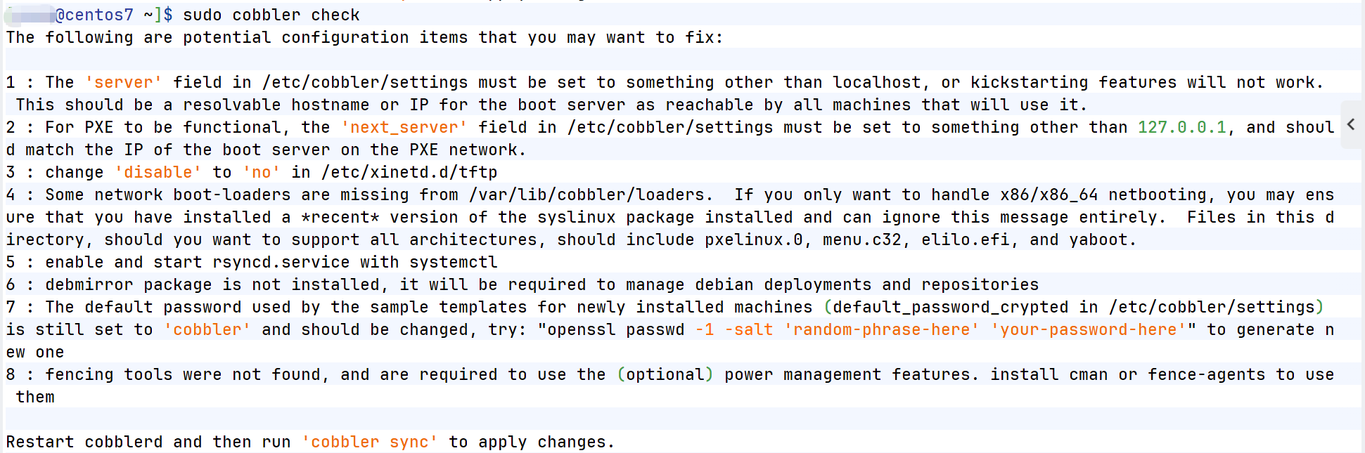Click the 'cobbler sync' command at bottom
The image size is (1365, 453).
click(370, 442)
